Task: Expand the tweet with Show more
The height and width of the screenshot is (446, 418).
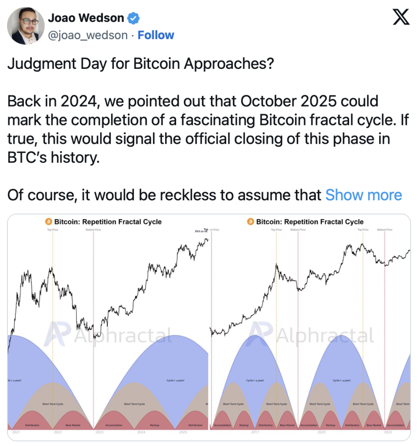Action: (364, 195)
